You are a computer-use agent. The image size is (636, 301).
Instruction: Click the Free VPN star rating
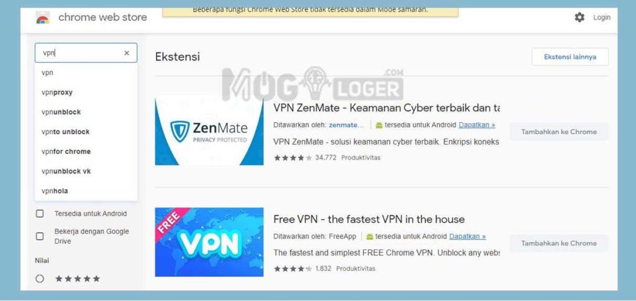point(293,269)
